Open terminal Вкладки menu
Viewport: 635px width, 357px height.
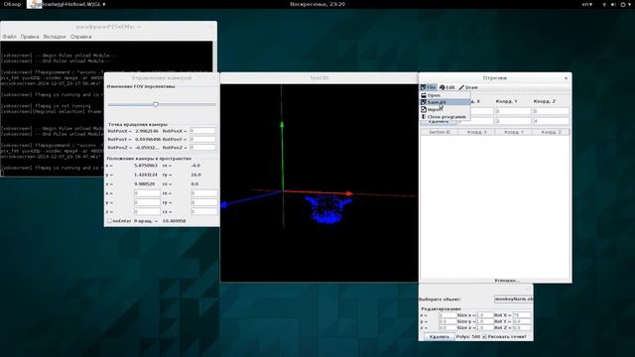[x=55, y=37]
